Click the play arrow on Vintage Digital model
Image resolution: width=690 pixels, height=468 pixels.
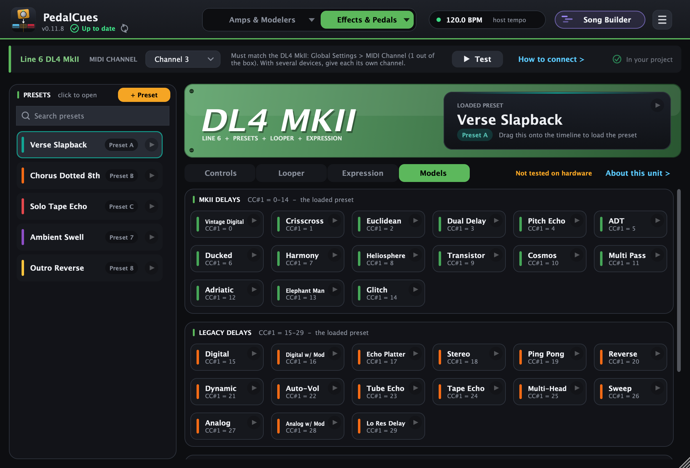click(x=254, y=220)
